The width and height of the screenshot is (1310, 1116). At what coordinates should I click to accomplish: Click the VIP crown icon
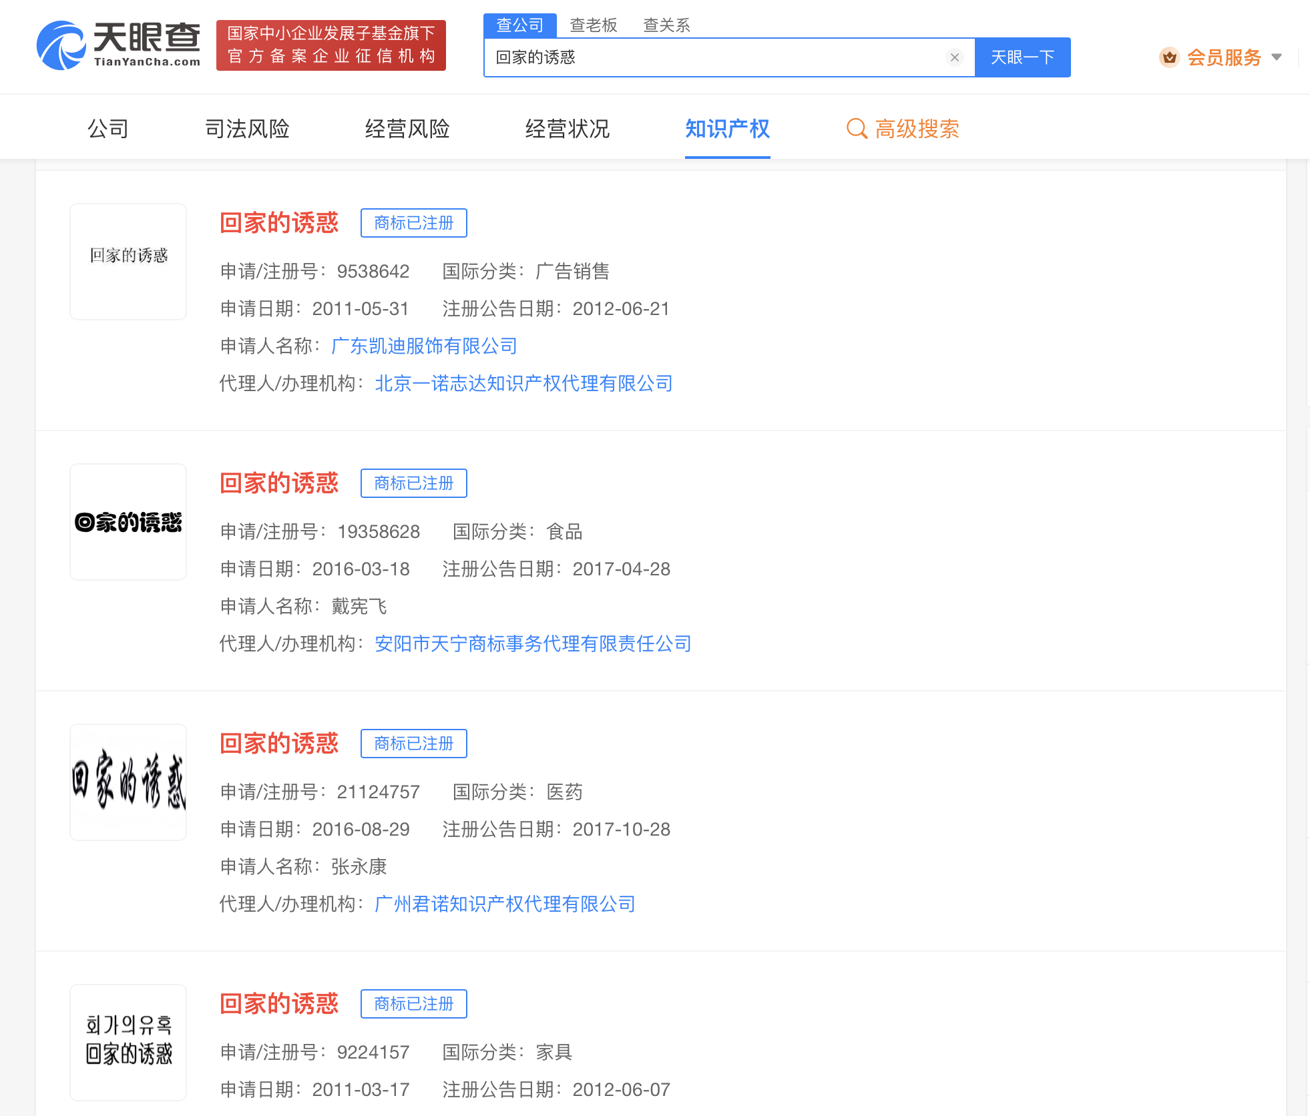(1169, 57)
